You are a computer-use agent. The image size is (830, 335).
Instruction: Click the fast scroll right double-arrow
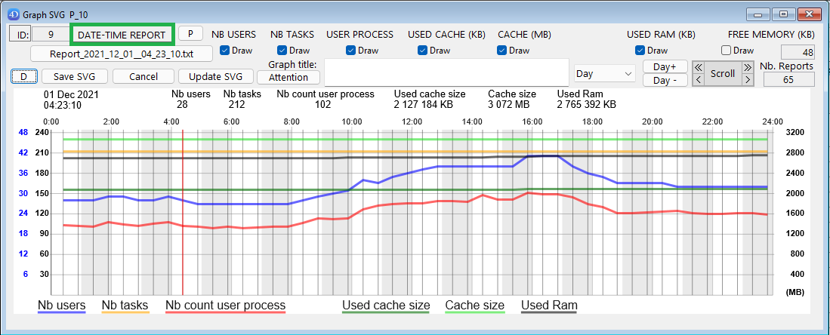(748, 67)
